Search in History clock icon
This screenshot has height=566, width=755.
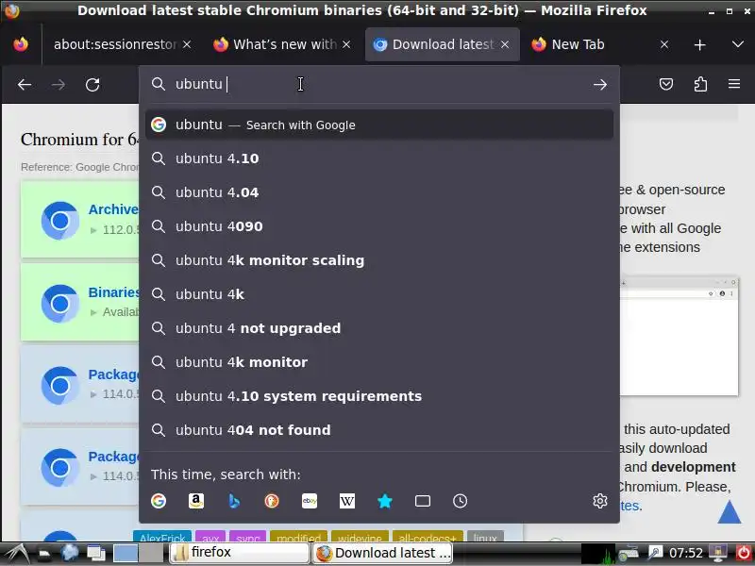[x=461, y=501]
